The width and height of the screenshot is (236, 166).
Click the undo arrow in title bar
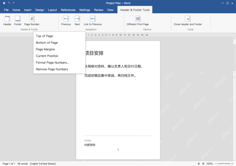pyautogui.click(x=9, y=3)
